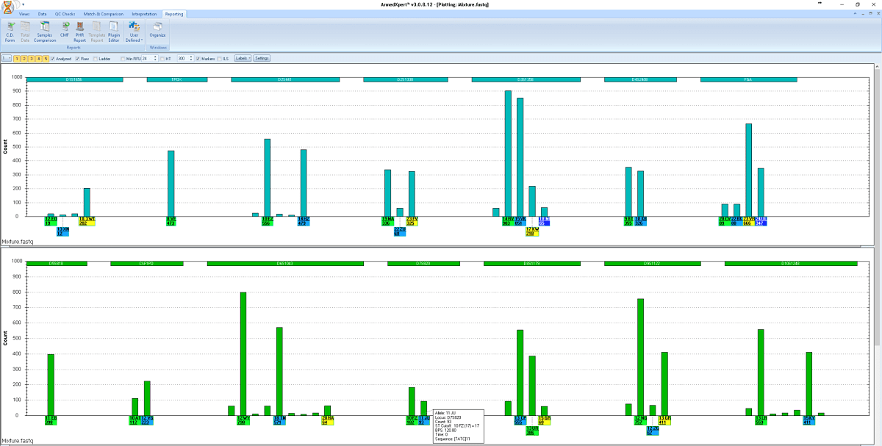The height and width of the screenshot is (446, 882).
Task: Open the Labels dropdown menu
Action: click(243, 58)
